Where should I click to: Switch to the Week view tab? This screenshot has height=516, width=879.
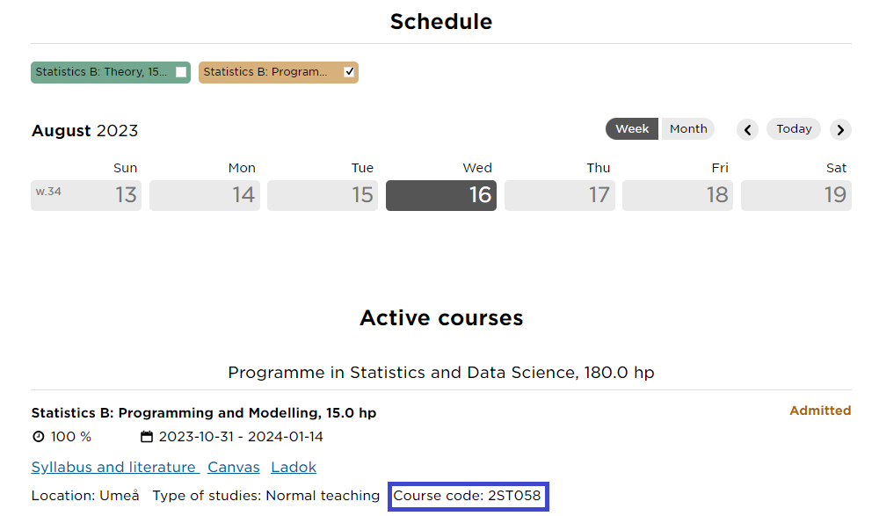(632, 129)
